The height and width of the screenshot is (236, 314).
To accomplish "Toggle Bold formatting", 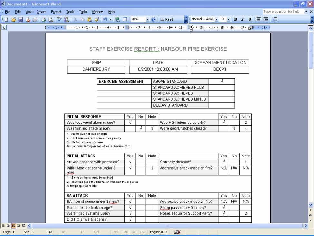I will coord(235,19).
